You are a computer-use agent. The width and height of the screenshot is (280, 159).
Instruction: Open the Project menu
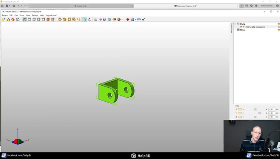[x=5, y=15]
